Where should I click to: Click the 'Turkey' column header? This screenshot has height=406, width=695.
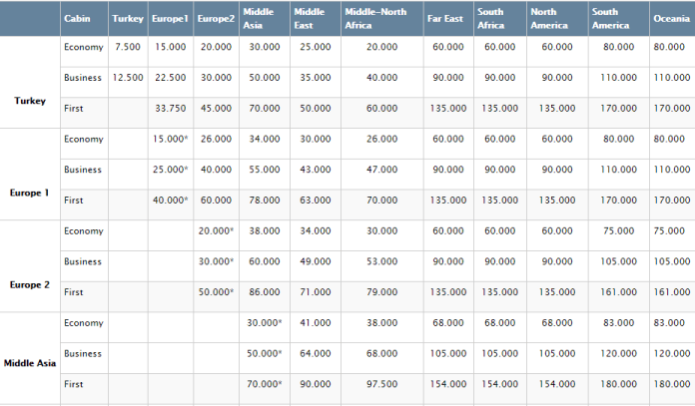[x=128, y=19]
